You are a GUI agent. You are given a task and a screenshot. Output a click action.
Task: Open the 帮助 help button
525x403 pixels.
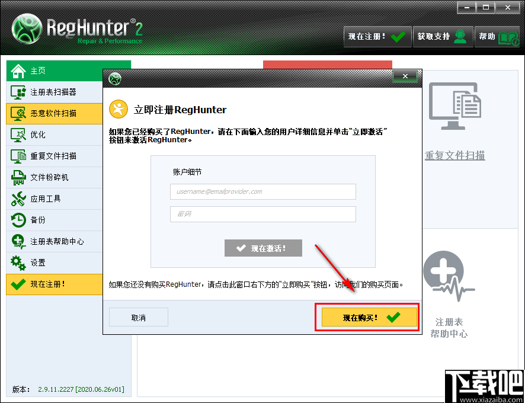pyautogui.click(x=497, y=36)
